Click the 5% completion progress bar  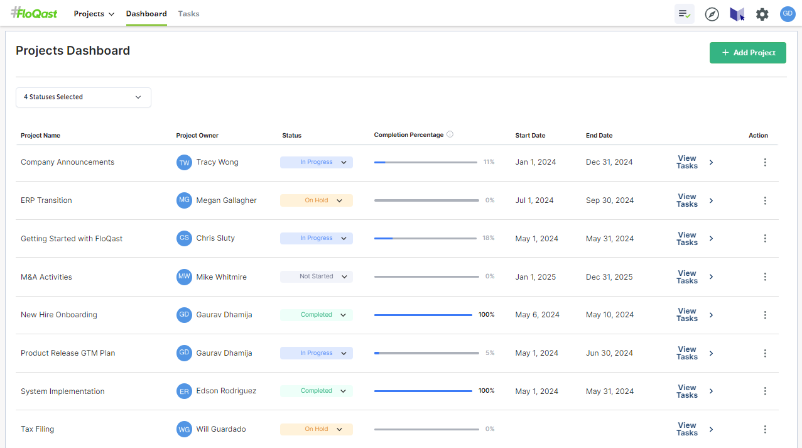click(x=426, y=353)
